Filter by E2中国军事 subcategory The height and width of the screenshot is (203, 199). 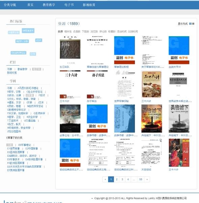(31, 149)
